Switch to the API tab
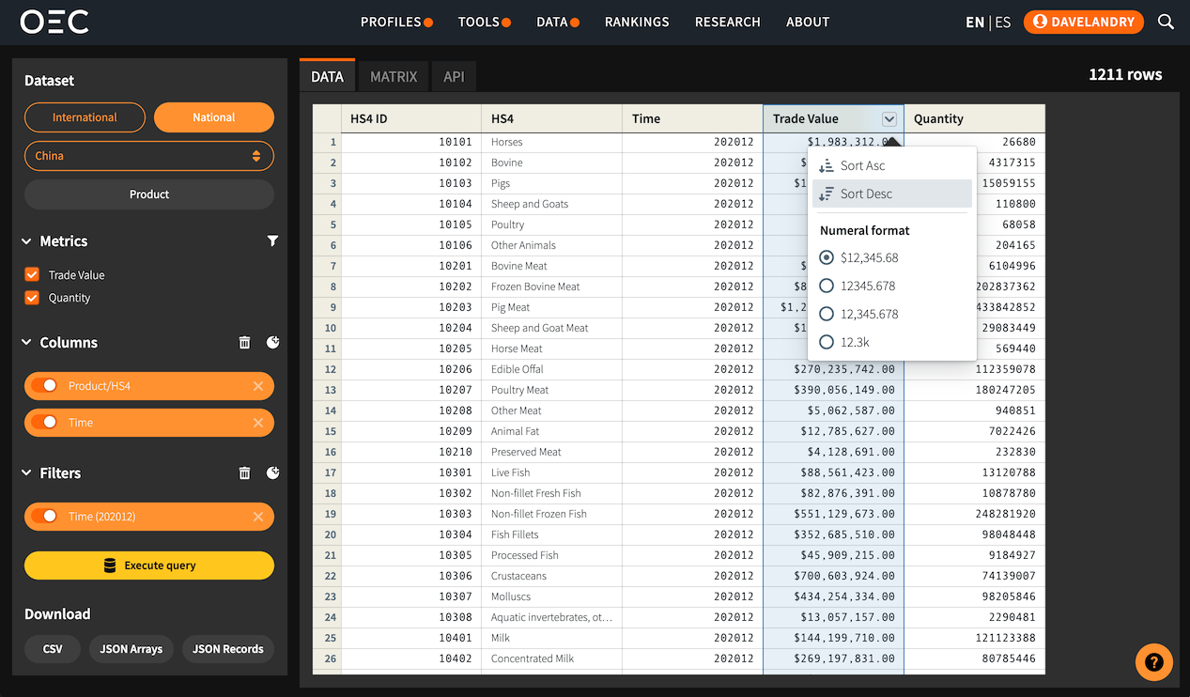This screenshot has width=1190, height=697. tap(454, 77)
